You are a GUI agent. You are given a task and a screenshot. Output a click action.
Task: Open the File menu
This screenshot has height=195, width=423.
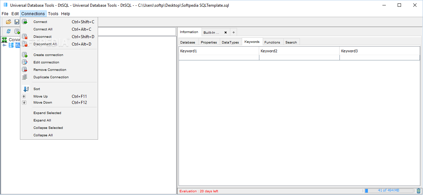pos(5,14)
